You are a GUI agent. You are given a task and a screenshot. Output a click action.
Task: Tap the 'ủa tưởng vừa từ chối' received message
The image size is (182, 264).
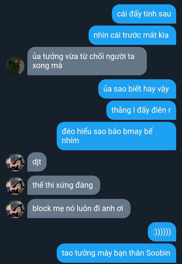coord(87,61)
